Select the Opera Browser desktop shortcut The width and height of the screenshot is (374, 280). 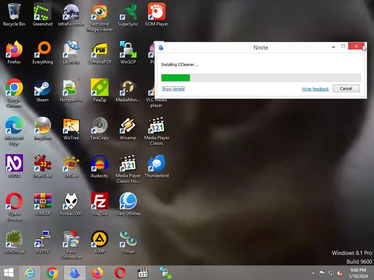[14, 207]
